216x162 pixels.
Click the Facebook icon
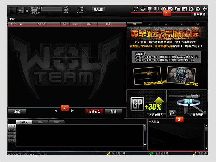point(184,9)
